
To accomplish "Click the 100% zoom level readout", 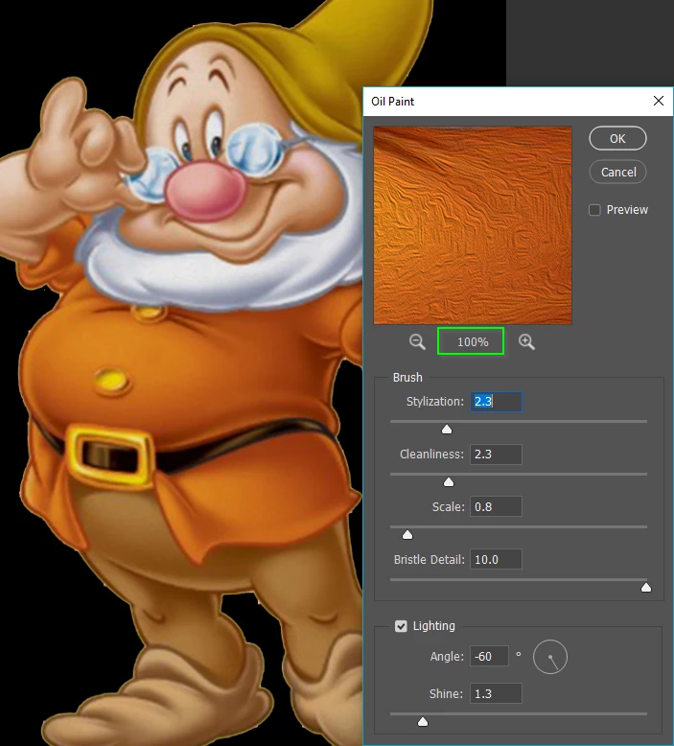I will (x=471, y=341).
